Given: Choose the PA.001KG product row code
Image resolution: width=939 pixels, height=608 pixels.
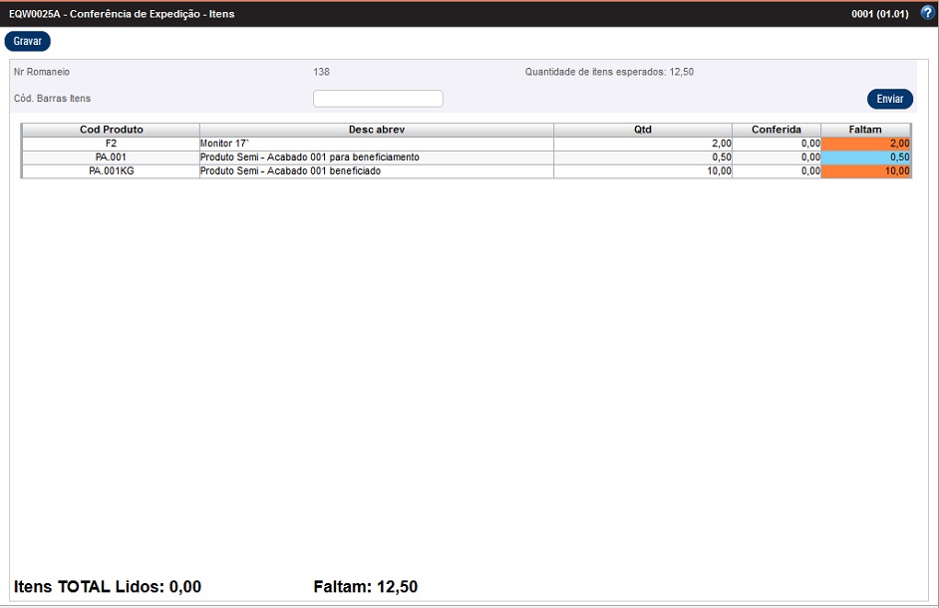Looking at the screenshot, I should 111,171.
